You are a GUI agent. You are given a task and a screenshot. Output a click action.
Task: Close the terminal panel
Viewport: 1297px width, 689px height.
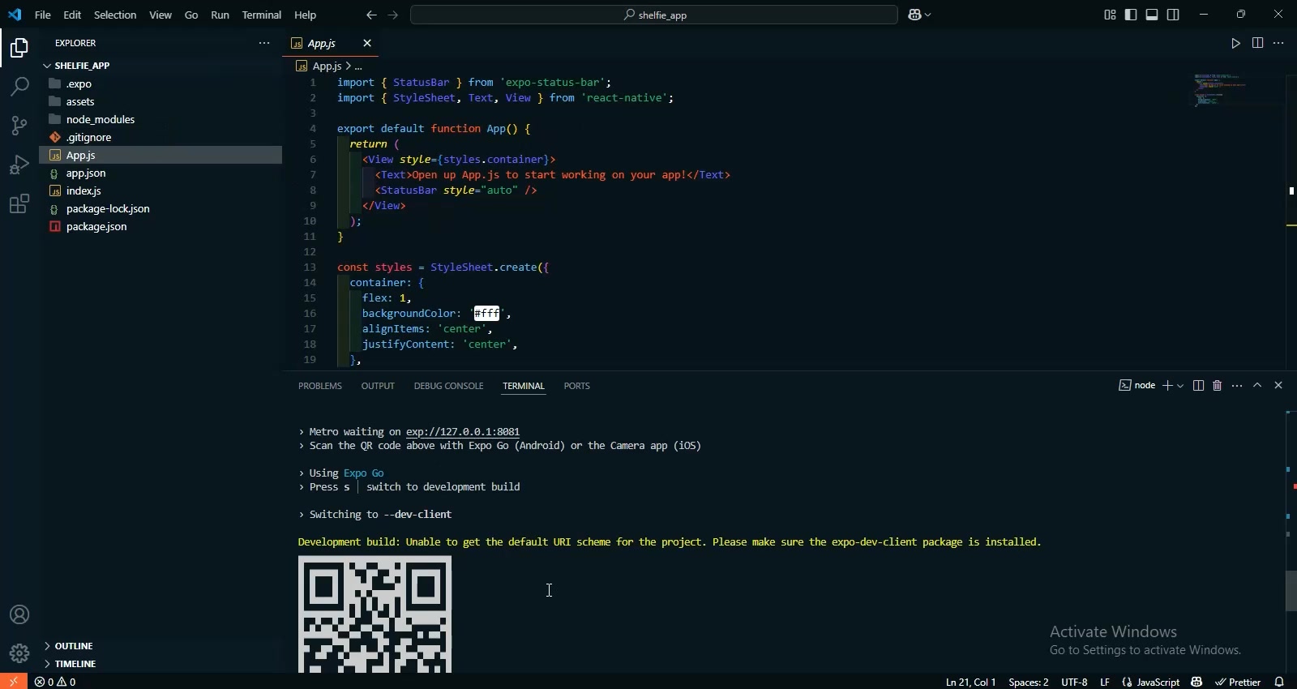pos(1279,386)
